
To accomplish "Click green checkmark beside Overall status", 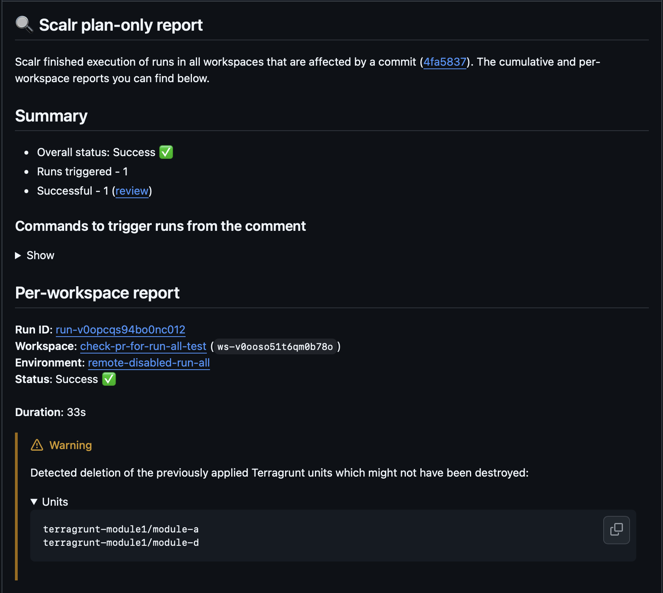I will (166, 152).
